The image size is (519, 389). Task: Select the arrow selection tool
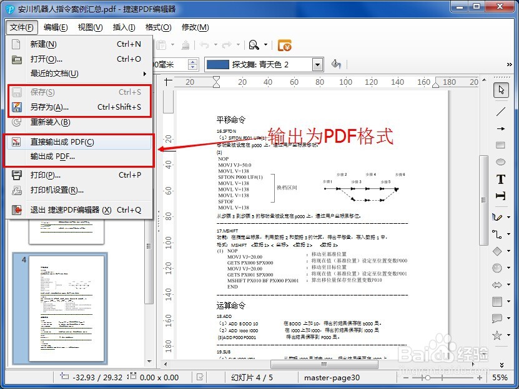501,90
